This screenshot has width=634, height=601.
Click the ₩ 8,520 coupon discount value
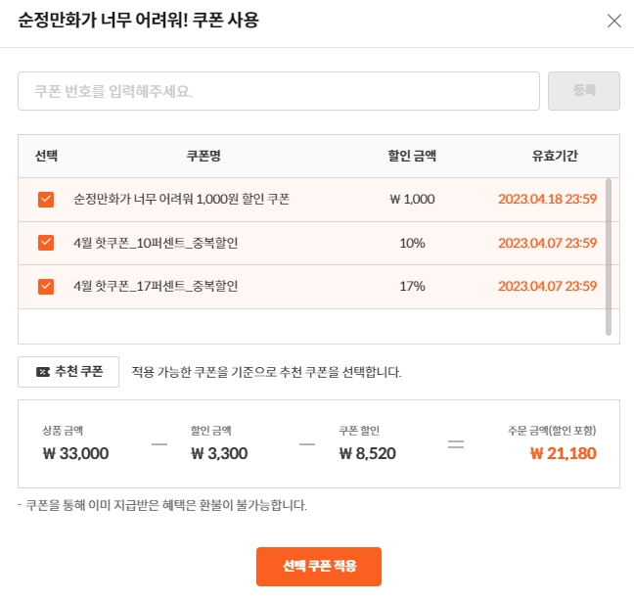[368, 453]
